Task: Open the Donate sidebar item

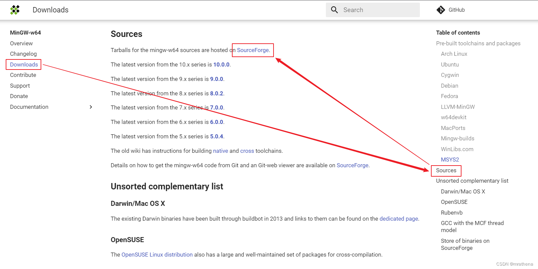Action: [19, 96]
